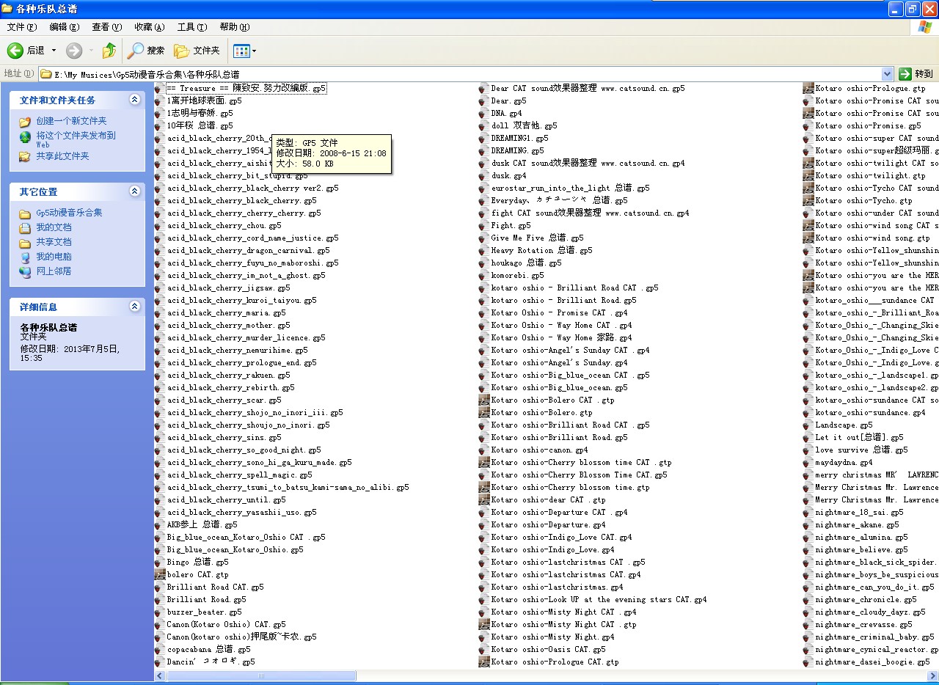
Task: Open the 收藏(A) menu
Action: 150,27
